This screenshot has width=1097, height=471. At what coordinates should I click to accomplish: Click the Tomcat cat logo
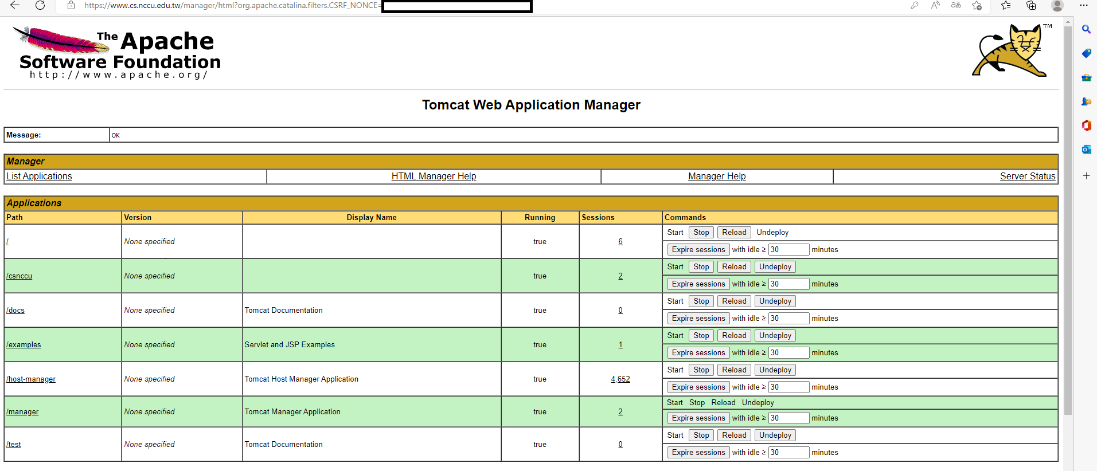pos(1012,50)
